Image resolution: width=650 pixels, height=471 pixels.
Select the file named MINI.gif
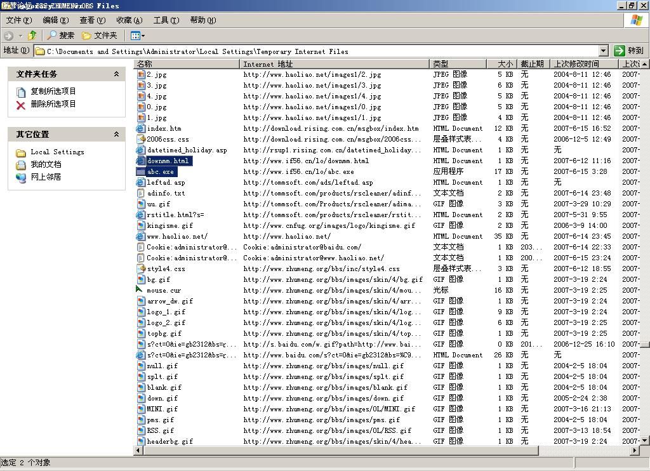pos(162,409)
